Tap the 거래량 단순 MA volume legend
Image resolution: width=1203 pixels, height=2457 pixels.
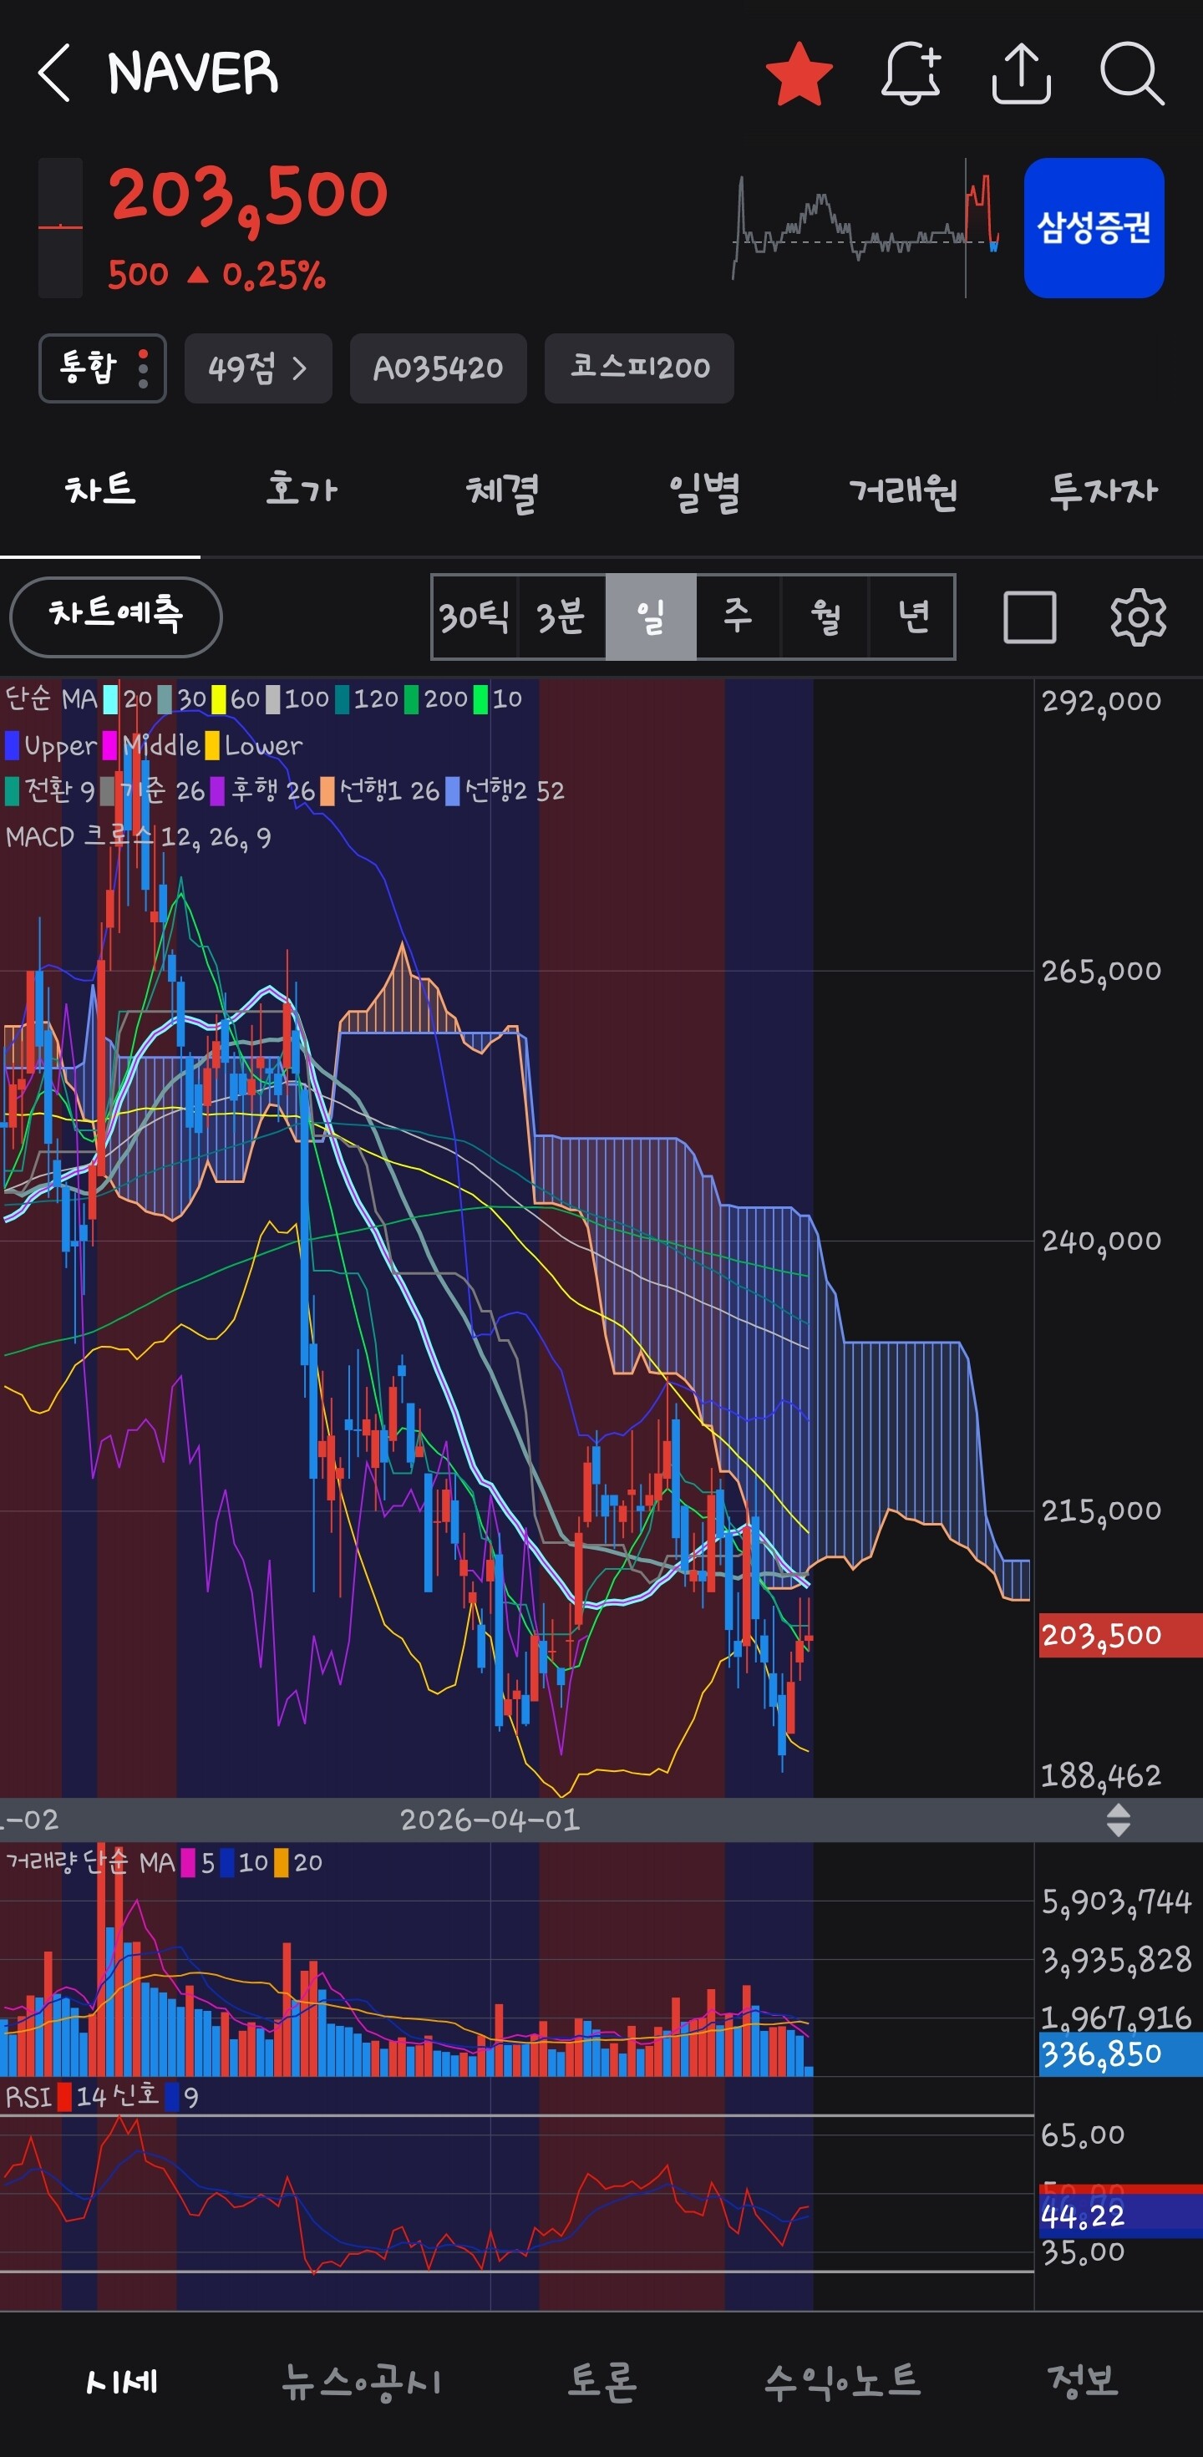coord(163,1862)
